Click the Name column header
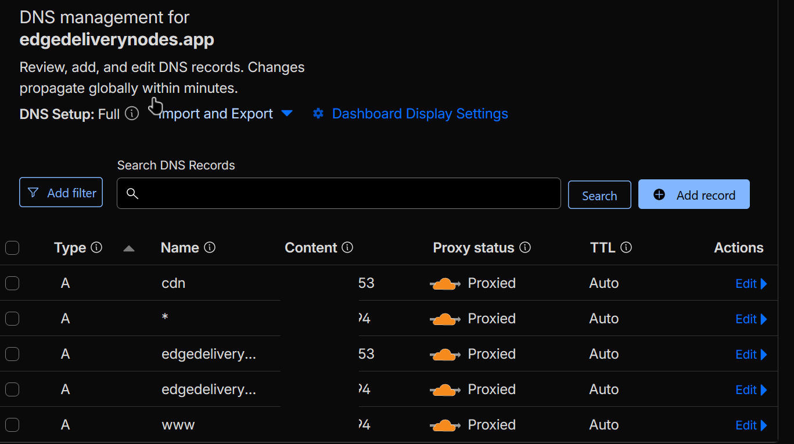This screenshot has width=794, height=444. (x=180, y=248)
